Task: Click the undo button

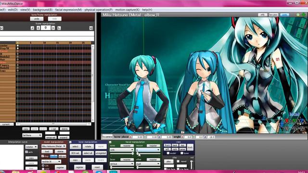Action: (37, 19)
